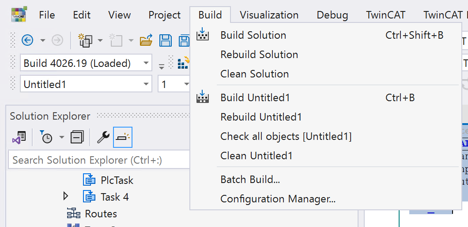This screenshot has width=468, height=227.
Task: Click the Navigate Backward arrow icon
Action: point(27,40)
